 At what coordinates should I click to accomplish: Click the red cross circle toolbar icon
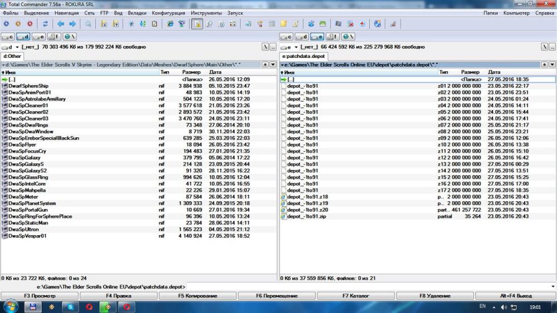pos(362,24)
